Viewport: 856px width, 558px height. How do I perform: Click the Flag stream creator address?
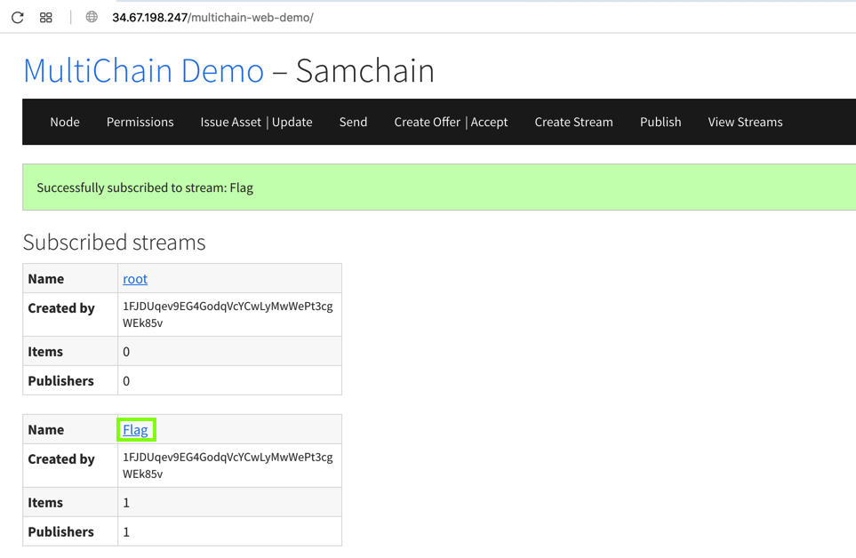(x=228, y=466)
